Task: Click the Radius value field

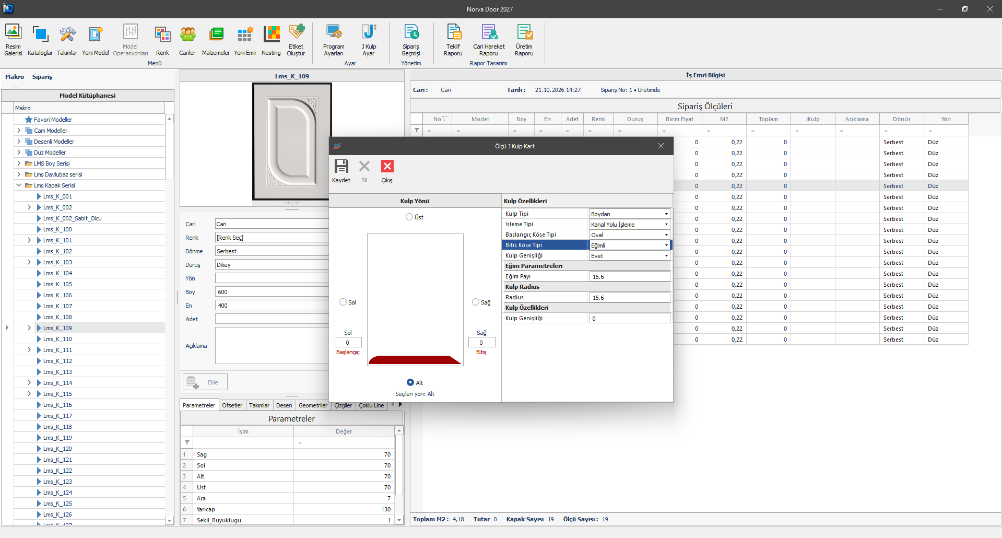Action: tap(629, 297)
